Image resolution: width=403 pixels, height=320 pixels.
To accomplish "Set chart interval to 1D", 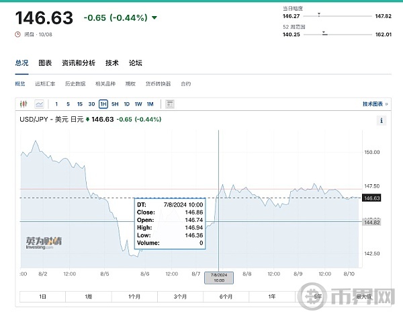I will click(x=126, y=104).
